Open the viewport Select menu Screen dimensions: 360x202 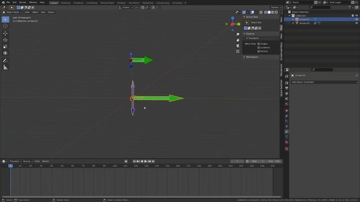coord(35,12)
